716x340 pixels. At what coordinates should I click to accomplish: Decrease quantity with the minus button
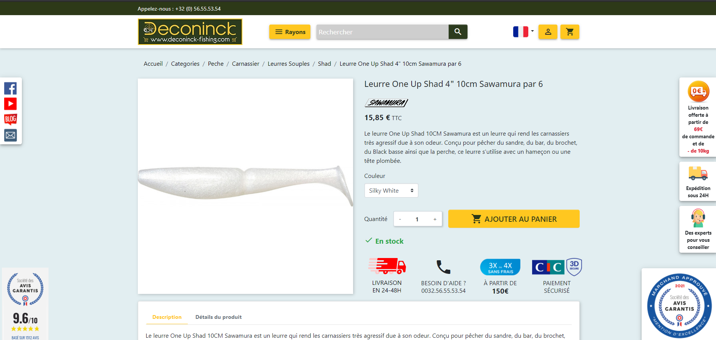[400, 219]
